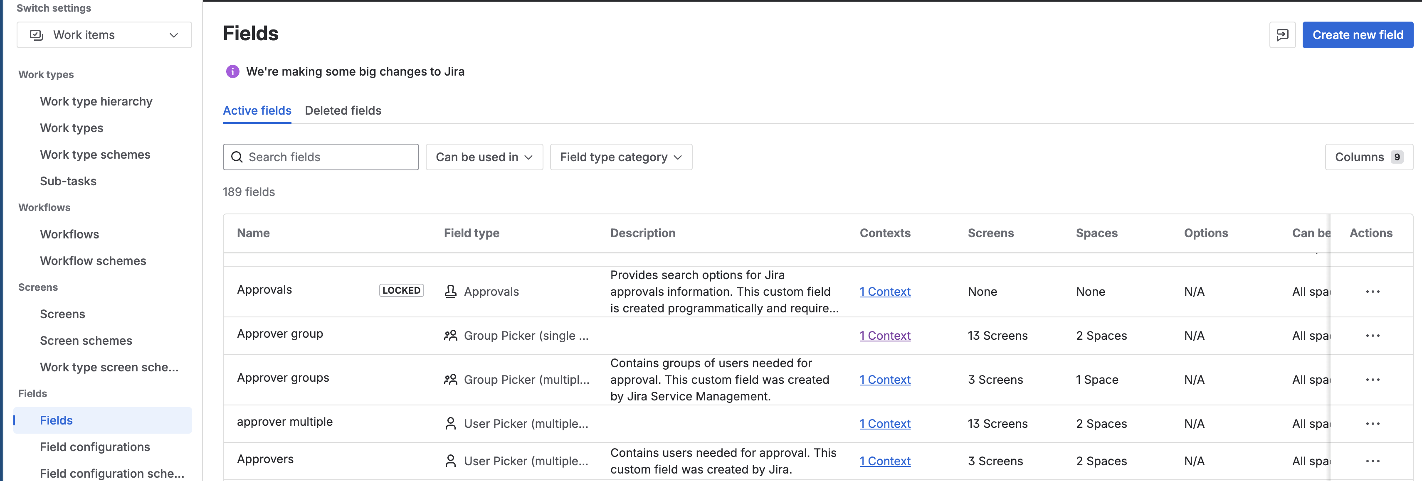Click the 1 Space cell for Approver groups
Viewport: 1422px width, 481px height.
(1097, 380)
